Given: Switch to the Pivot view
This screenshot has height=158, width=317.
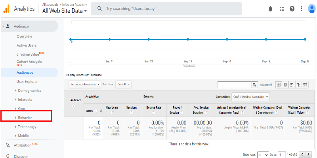Looking at the screenshot, I should point(305,85).
